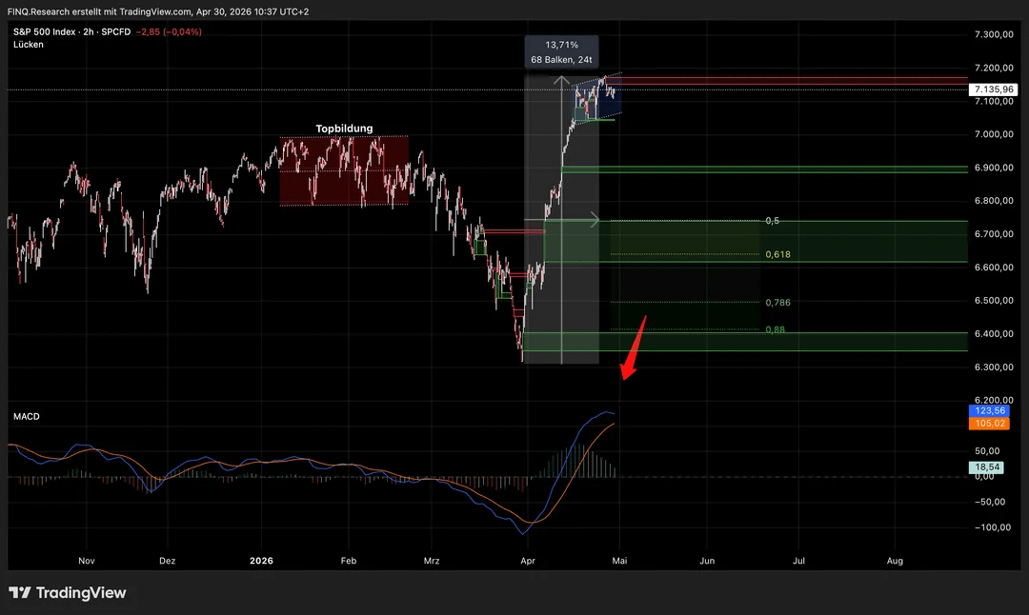Click the 0,88 Fibonacci level label

click(775, 329)
